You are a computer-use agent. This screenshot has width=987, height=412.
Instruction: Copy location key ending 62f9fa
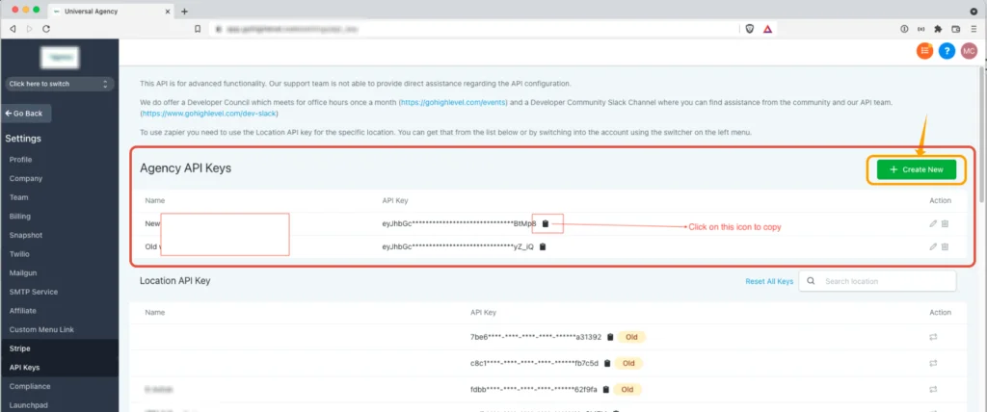click(x=605, y=389)
